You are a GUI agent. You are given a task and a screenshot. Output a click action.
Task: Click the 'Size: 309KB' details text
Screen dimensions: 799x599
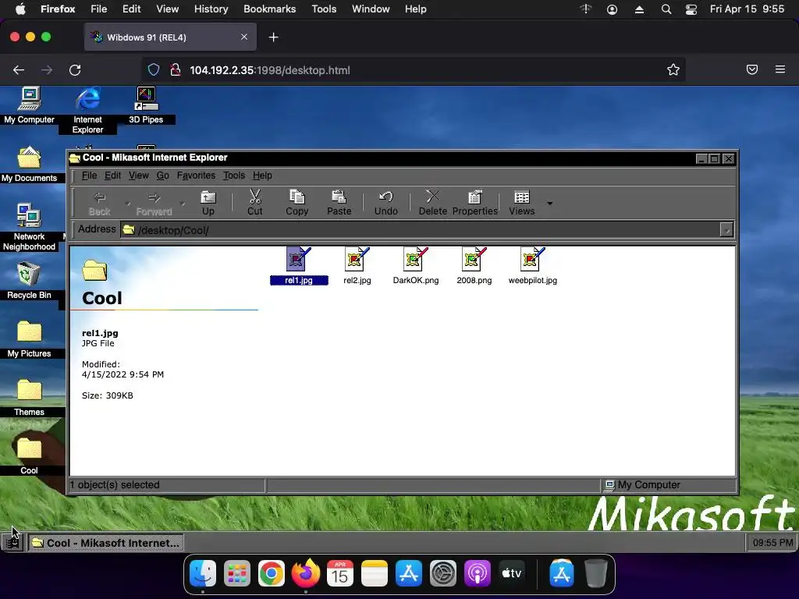click(108, 395)
